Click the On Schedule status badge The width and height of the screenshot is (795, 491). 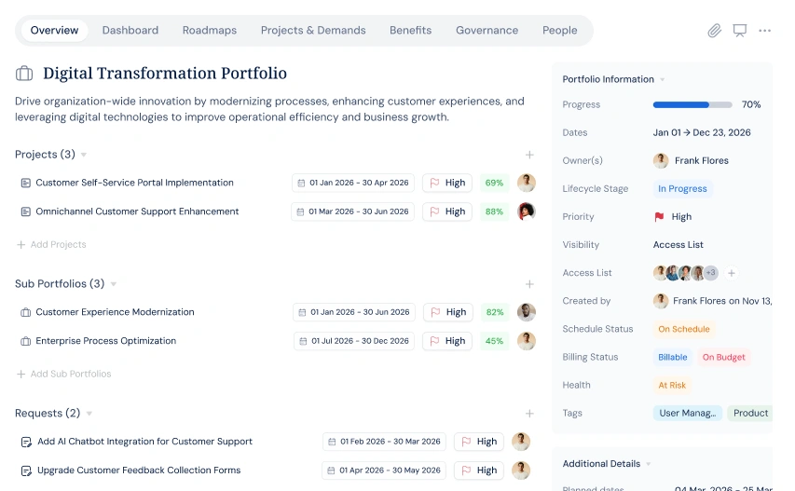click(684, 330)
